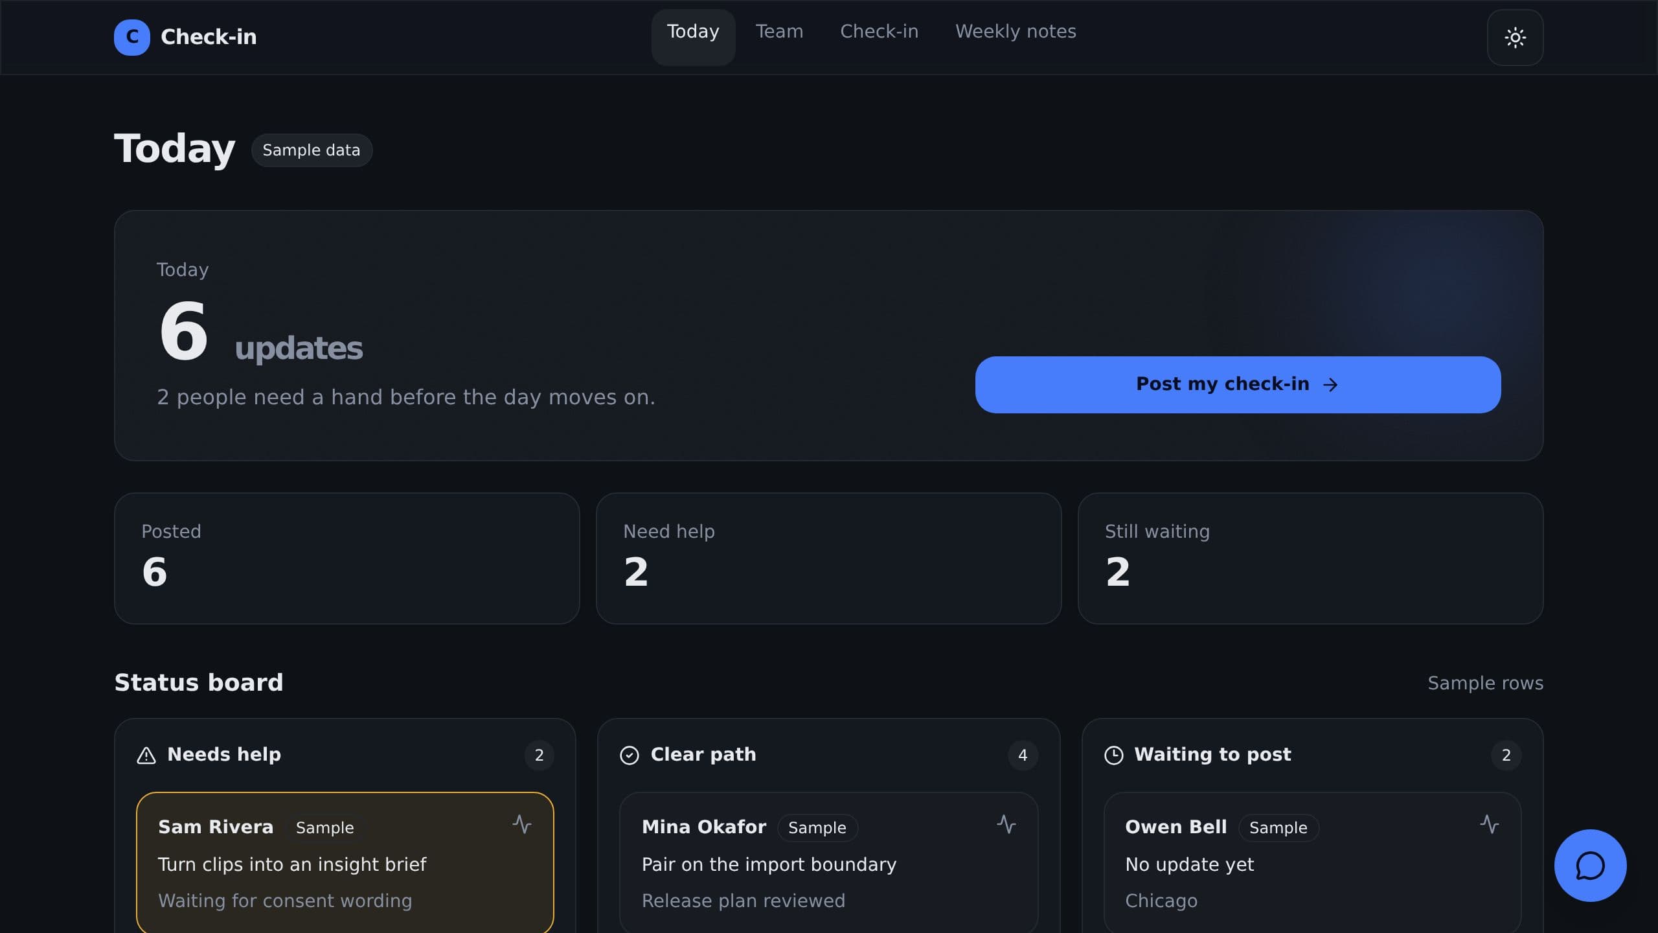Click the Sample data badge

click(312, 150)
